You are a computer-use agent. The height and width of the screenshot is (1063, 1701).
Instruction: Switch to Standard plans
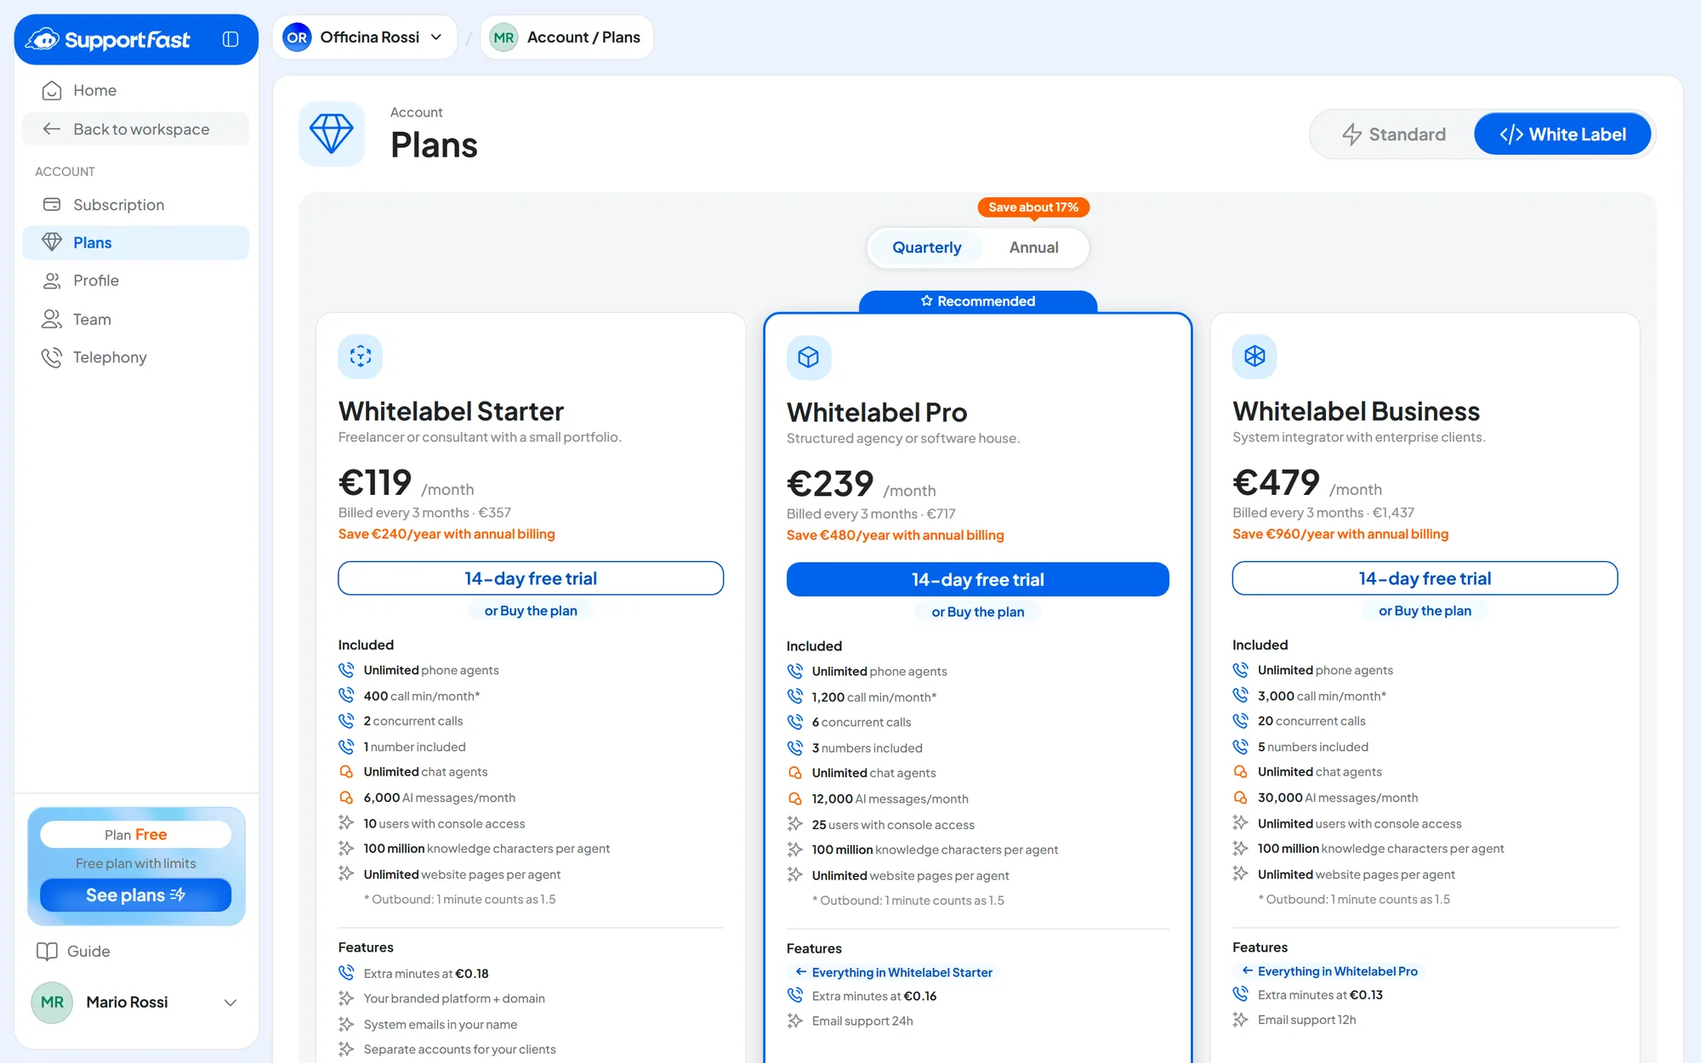tap(1394, 134)
